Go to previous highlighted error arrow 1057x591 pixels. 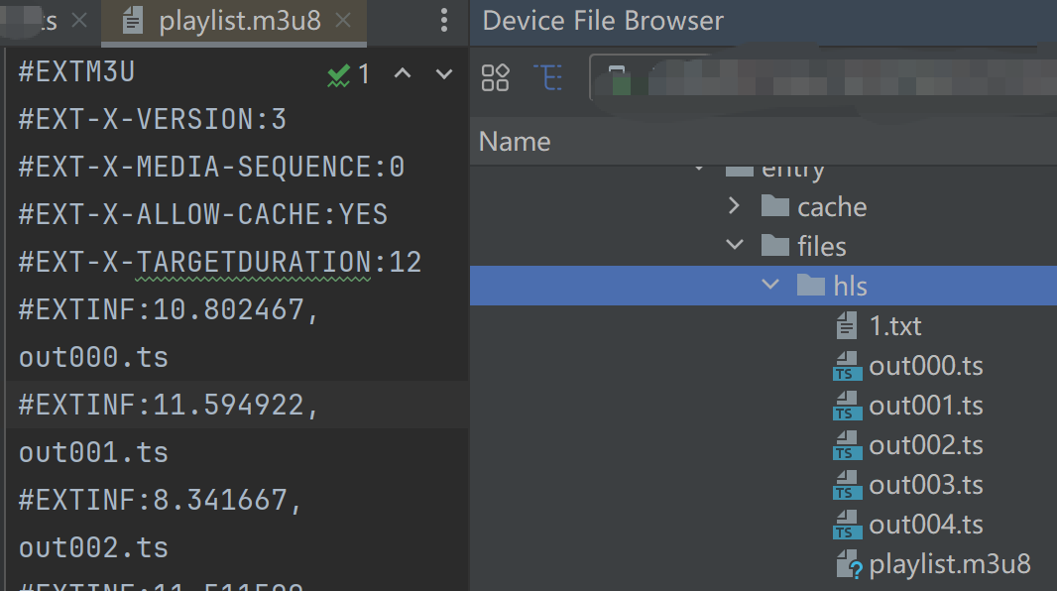[403, 74]
